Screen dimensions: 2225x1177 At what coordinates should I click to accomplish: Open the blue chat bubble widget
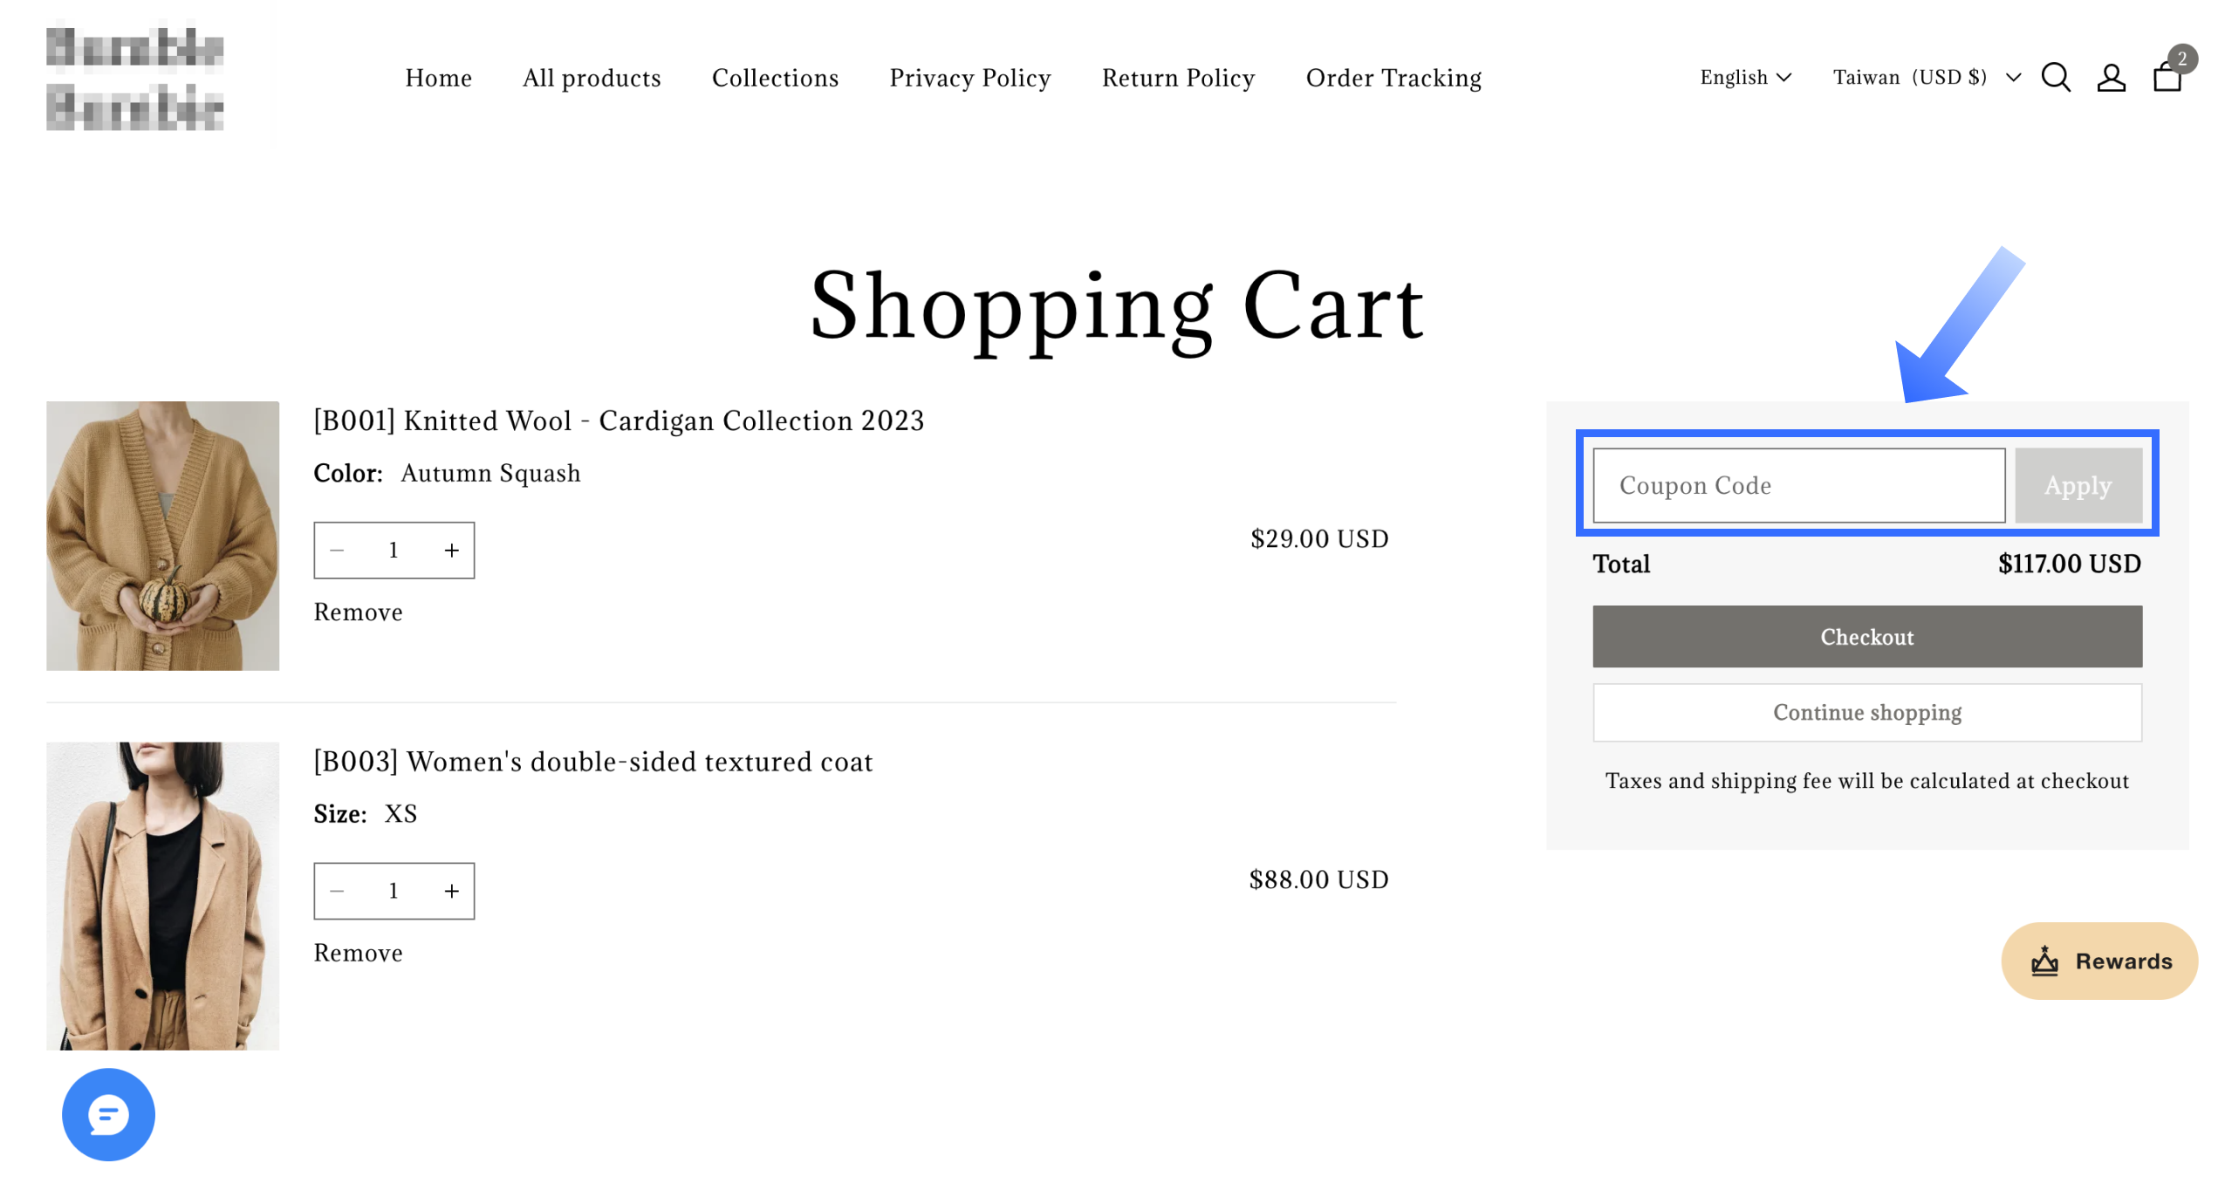click(x=108, y=1113)
